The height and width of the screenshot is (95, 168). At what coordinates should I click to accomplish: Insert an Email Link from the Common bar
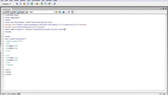pyautogui.click(x=20, y=4)
